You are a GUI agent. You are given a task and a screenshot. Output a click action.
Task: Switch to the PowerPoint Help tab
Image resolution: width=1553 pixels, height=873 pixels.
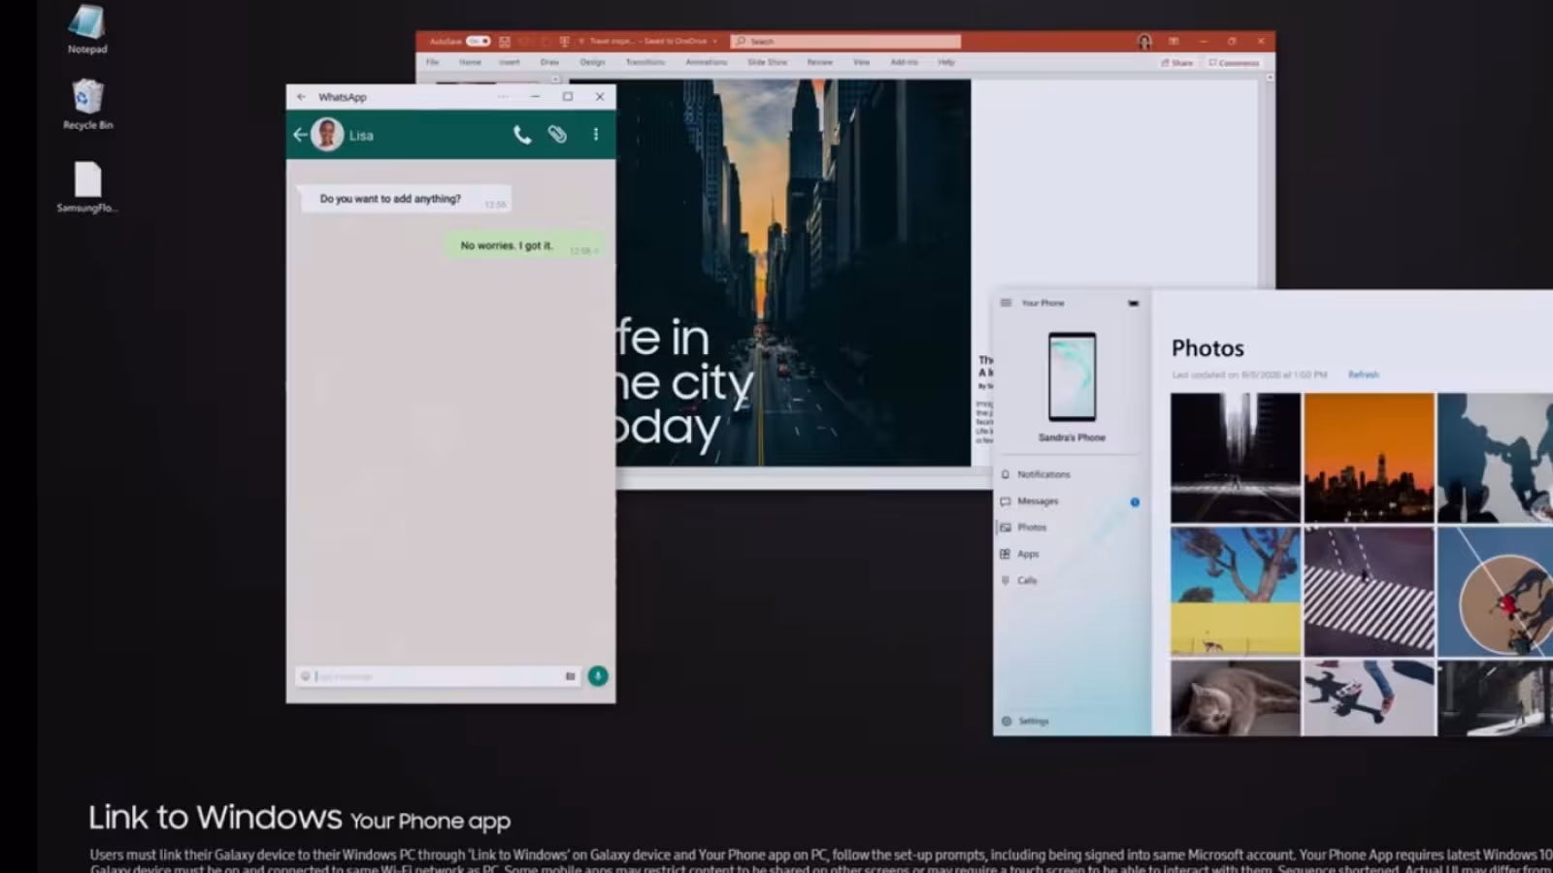946,62
